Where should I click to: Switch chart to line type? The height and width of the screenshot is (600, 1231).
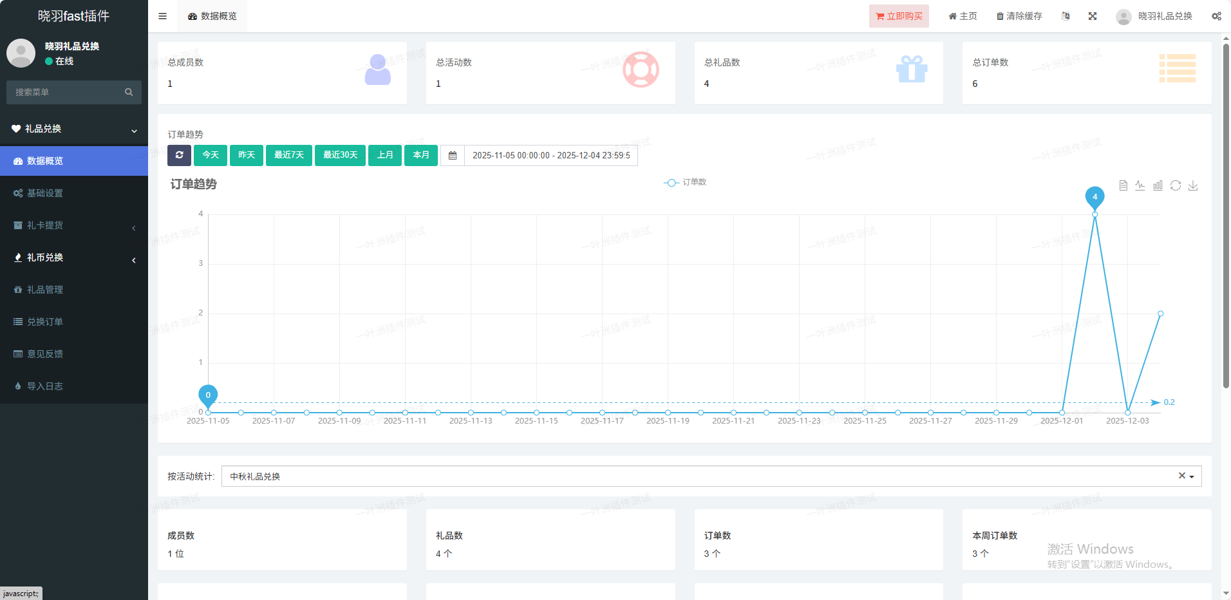[1140, 185]
